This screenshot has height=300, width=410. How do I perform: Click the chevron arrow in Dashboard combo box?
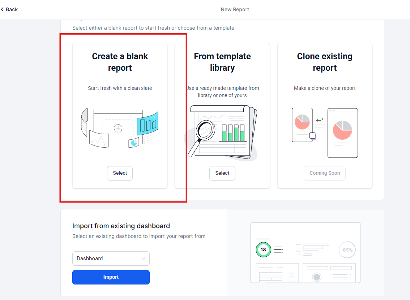144,258
